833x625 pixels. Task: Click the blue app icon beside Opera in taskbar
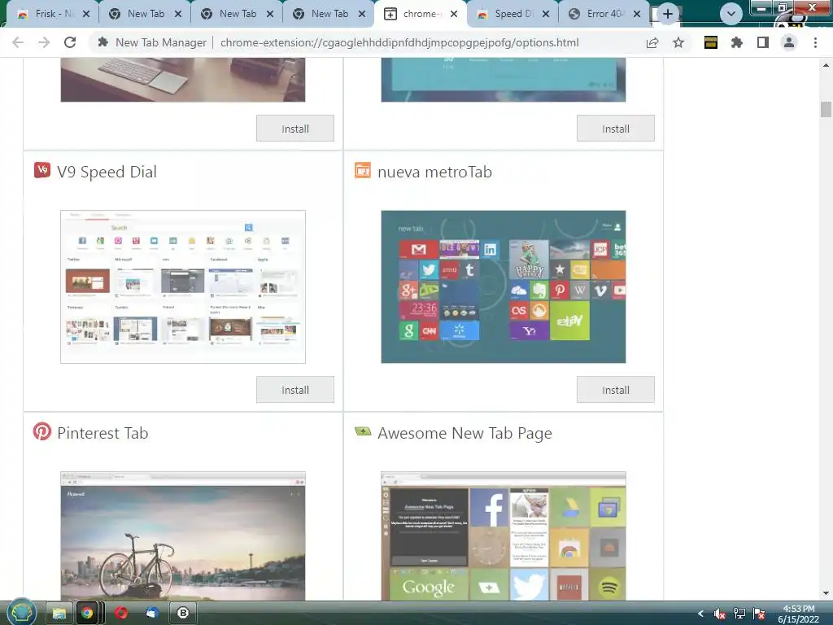[x=152, y=614]
